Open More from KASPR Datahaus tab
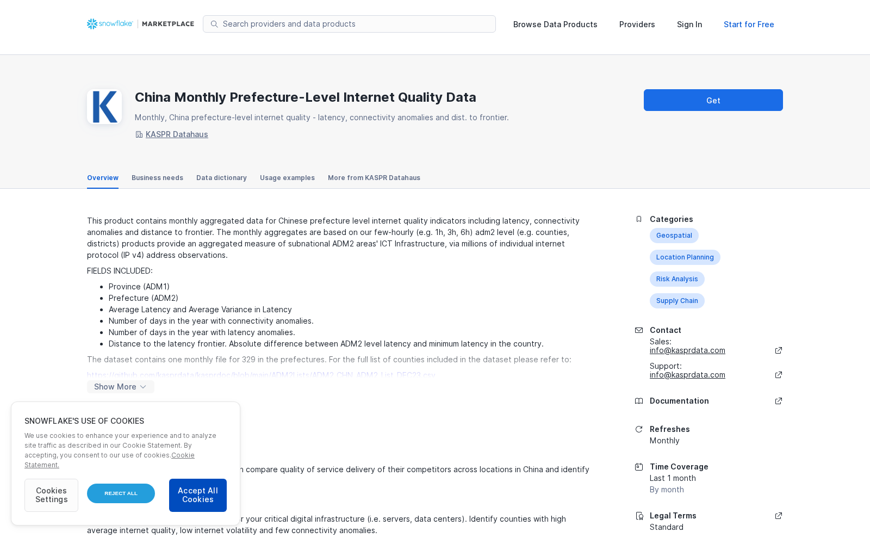Image resolution: width=870 pixels, height=544 pixels. [374, 178]
